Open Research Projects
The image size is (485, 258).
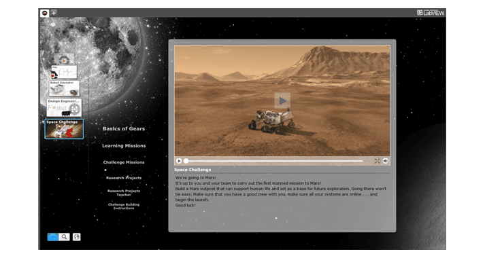pos(124,178)
